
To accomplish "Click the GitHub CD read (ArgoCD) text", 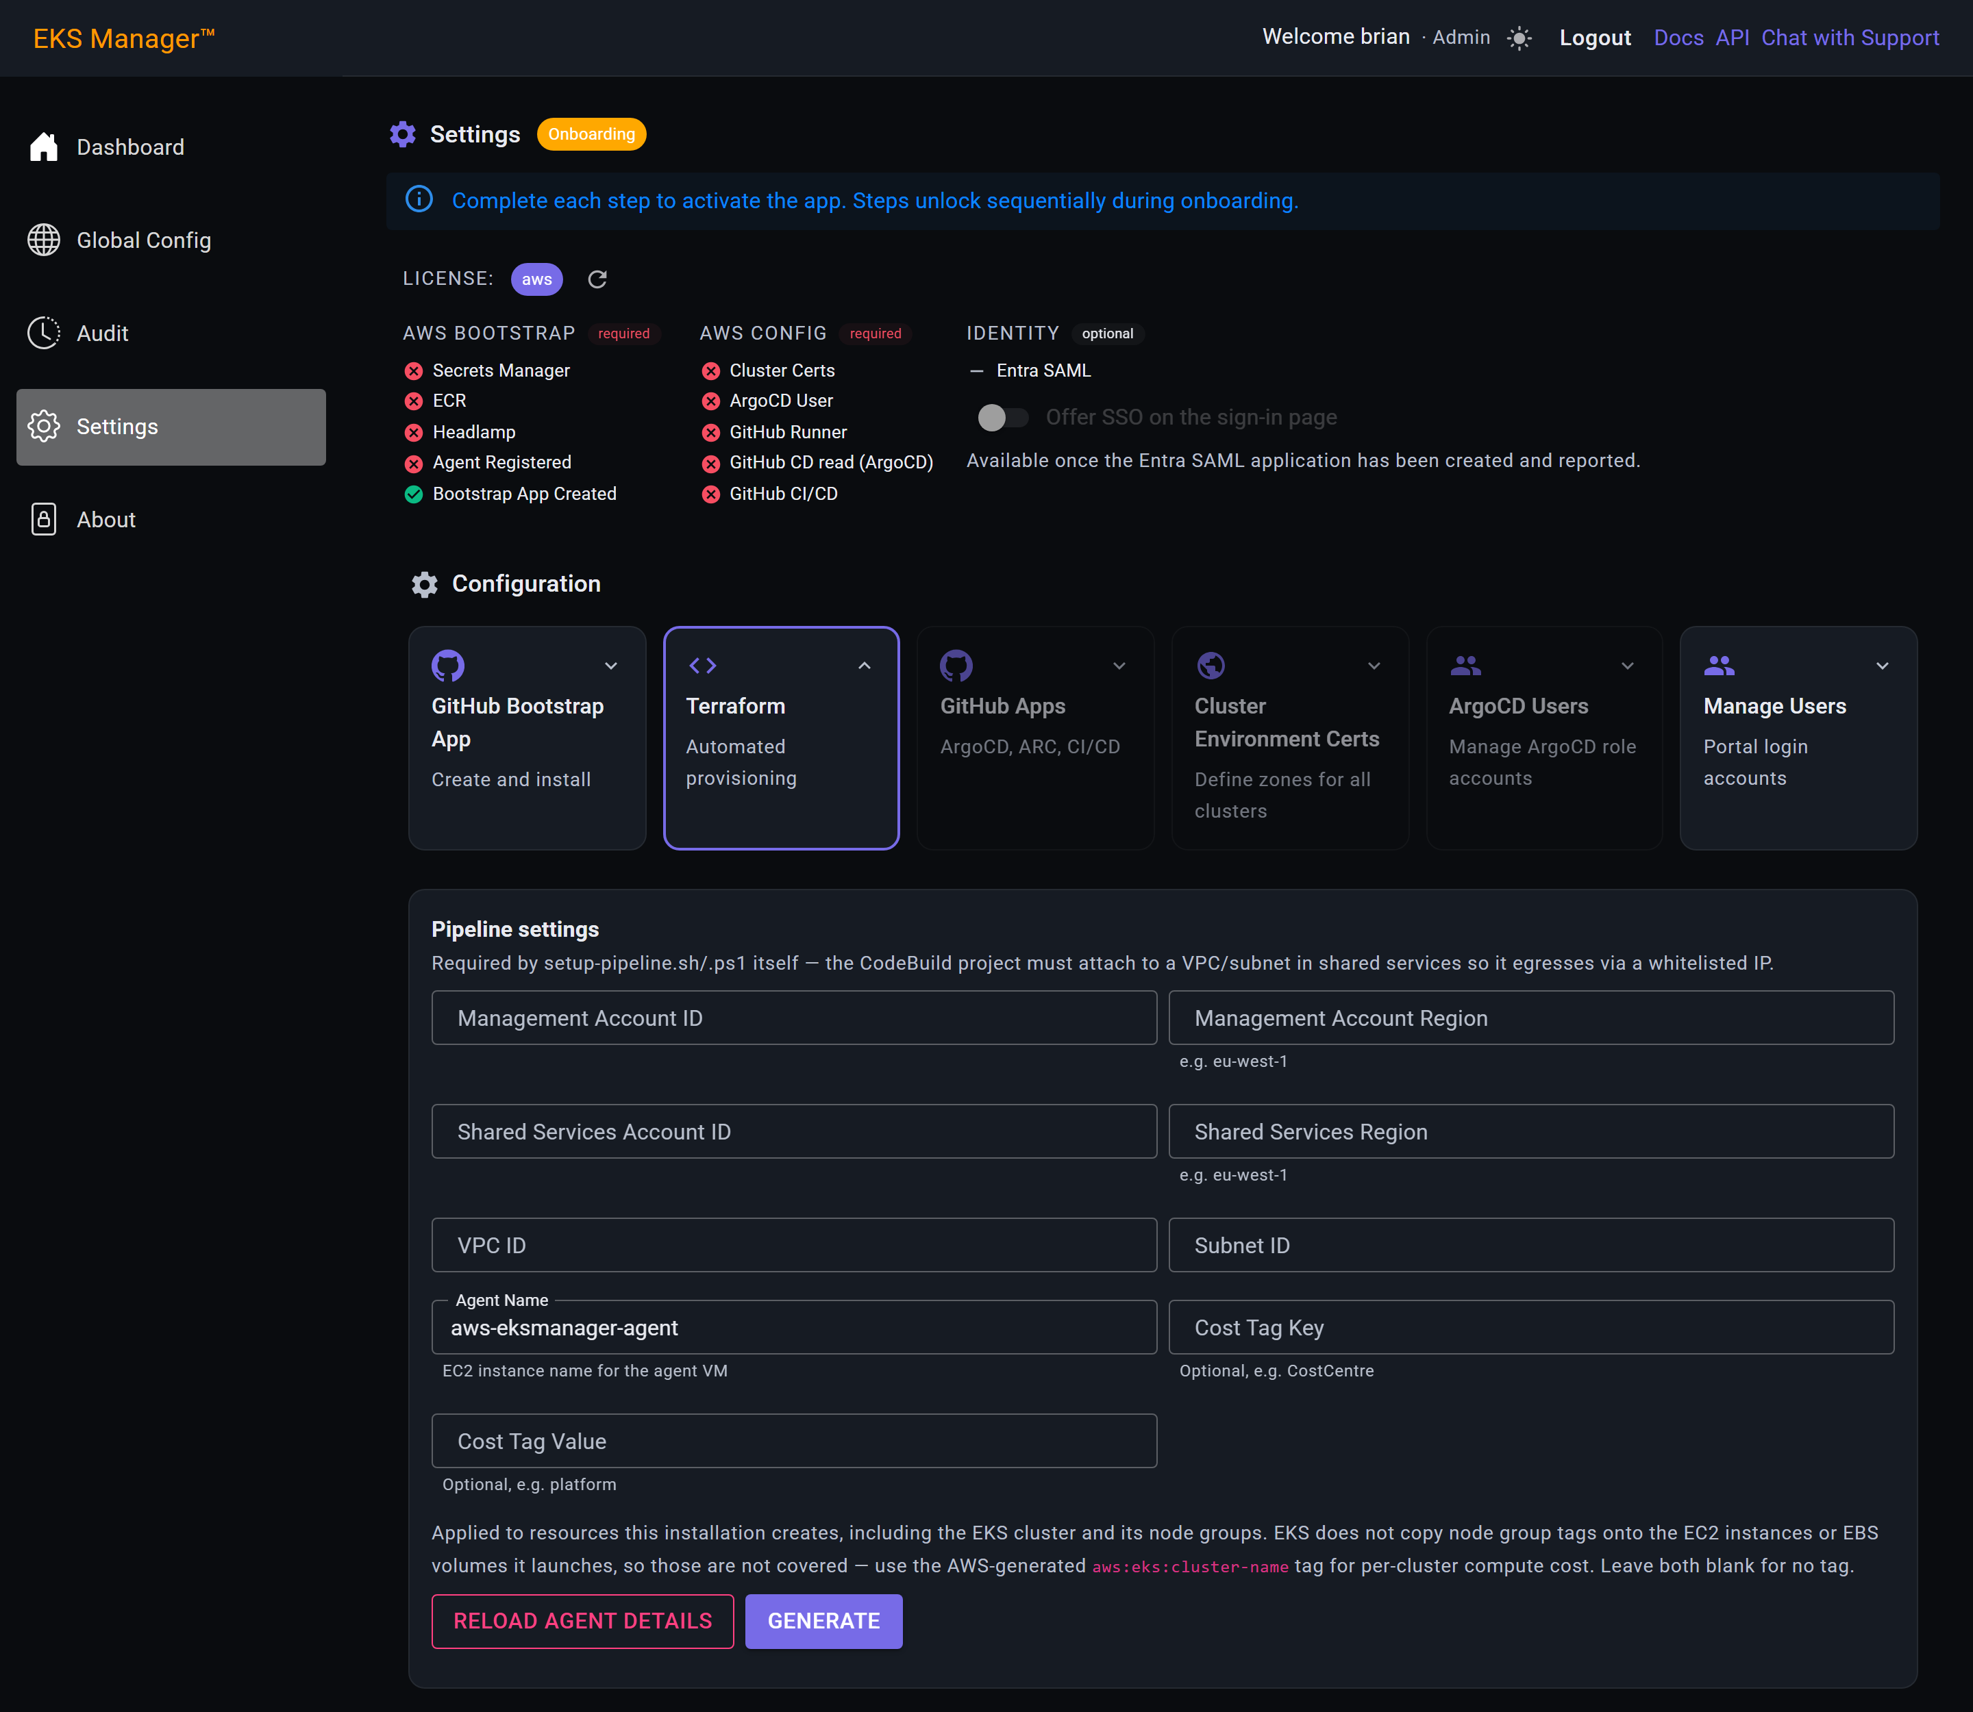I will pos(831,462).
